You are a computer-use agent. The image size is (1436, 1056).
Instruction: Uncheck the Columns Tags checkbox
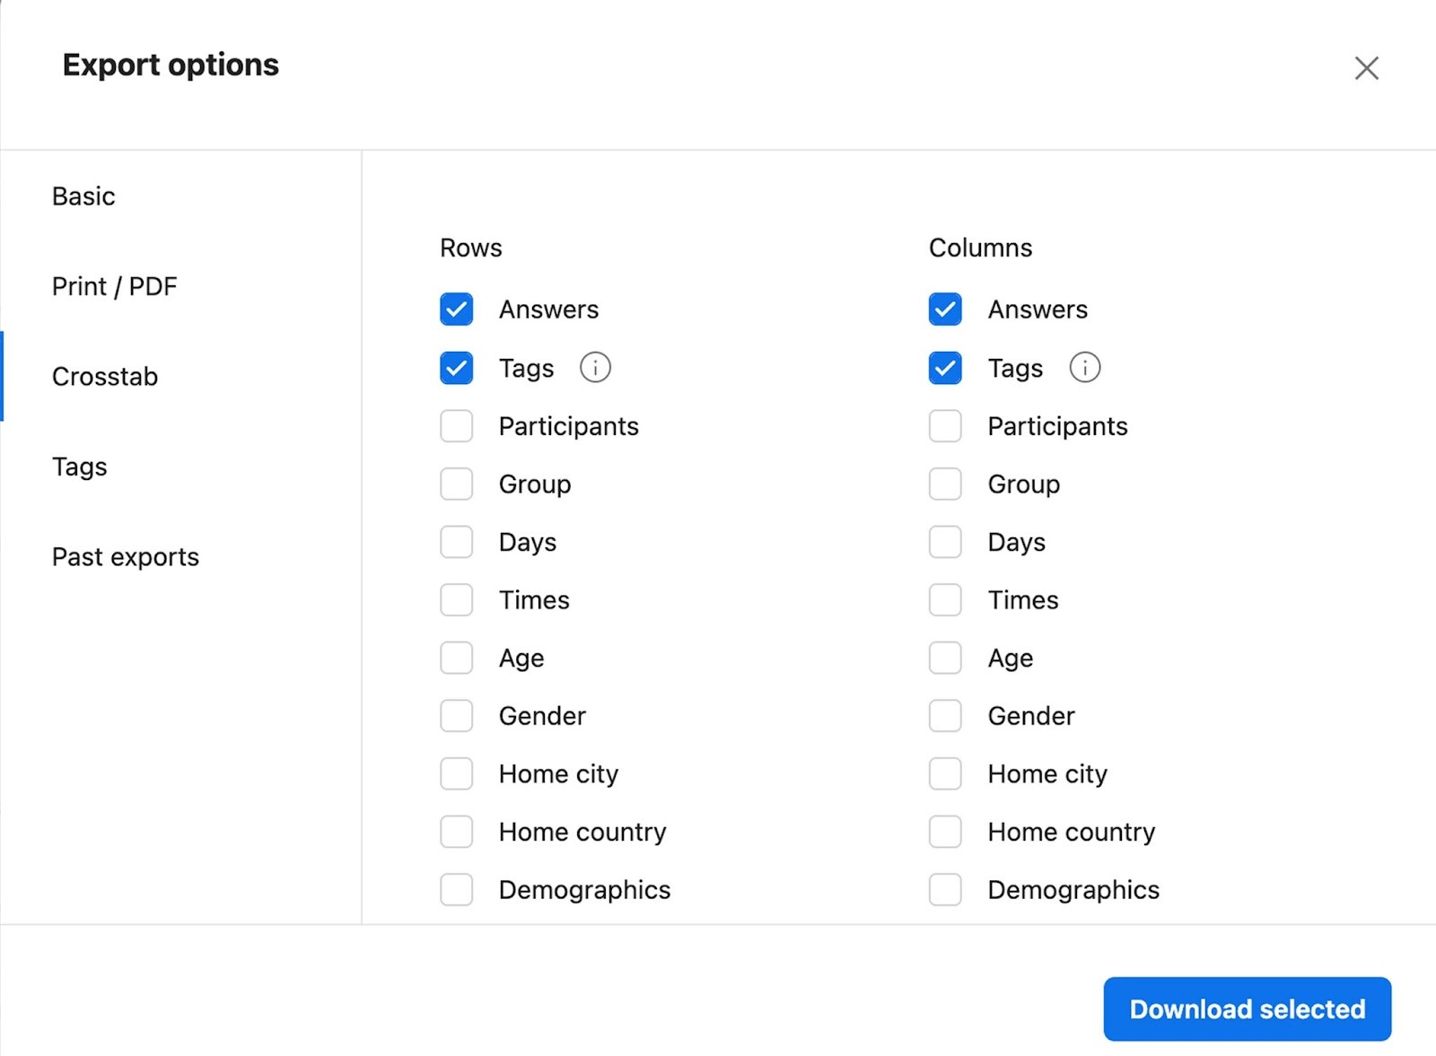[945, 368]
